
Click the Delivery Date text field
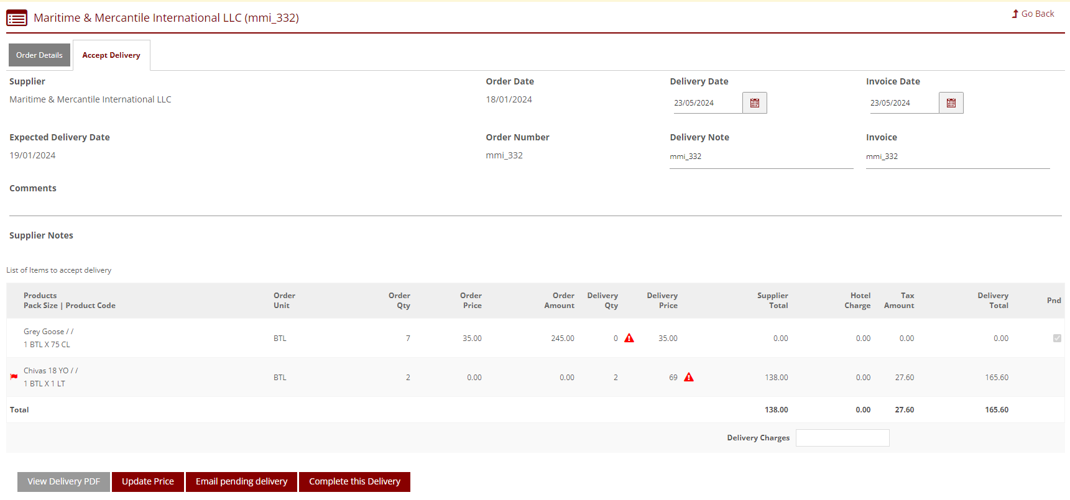pos(706,103)
